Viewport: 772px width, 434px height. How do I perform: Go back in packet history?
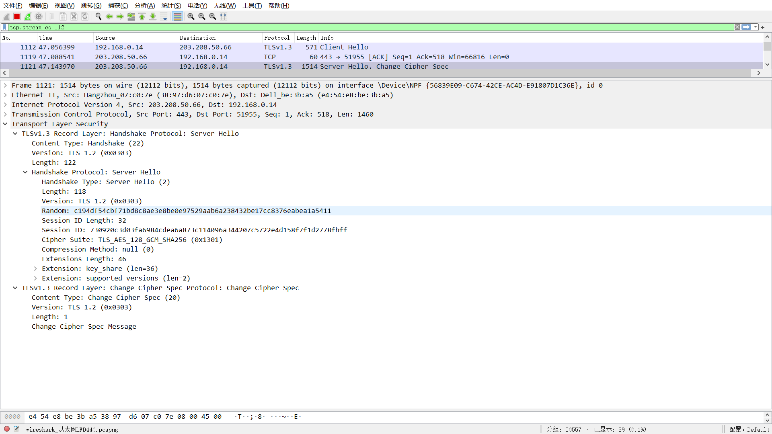click(109, 16)
